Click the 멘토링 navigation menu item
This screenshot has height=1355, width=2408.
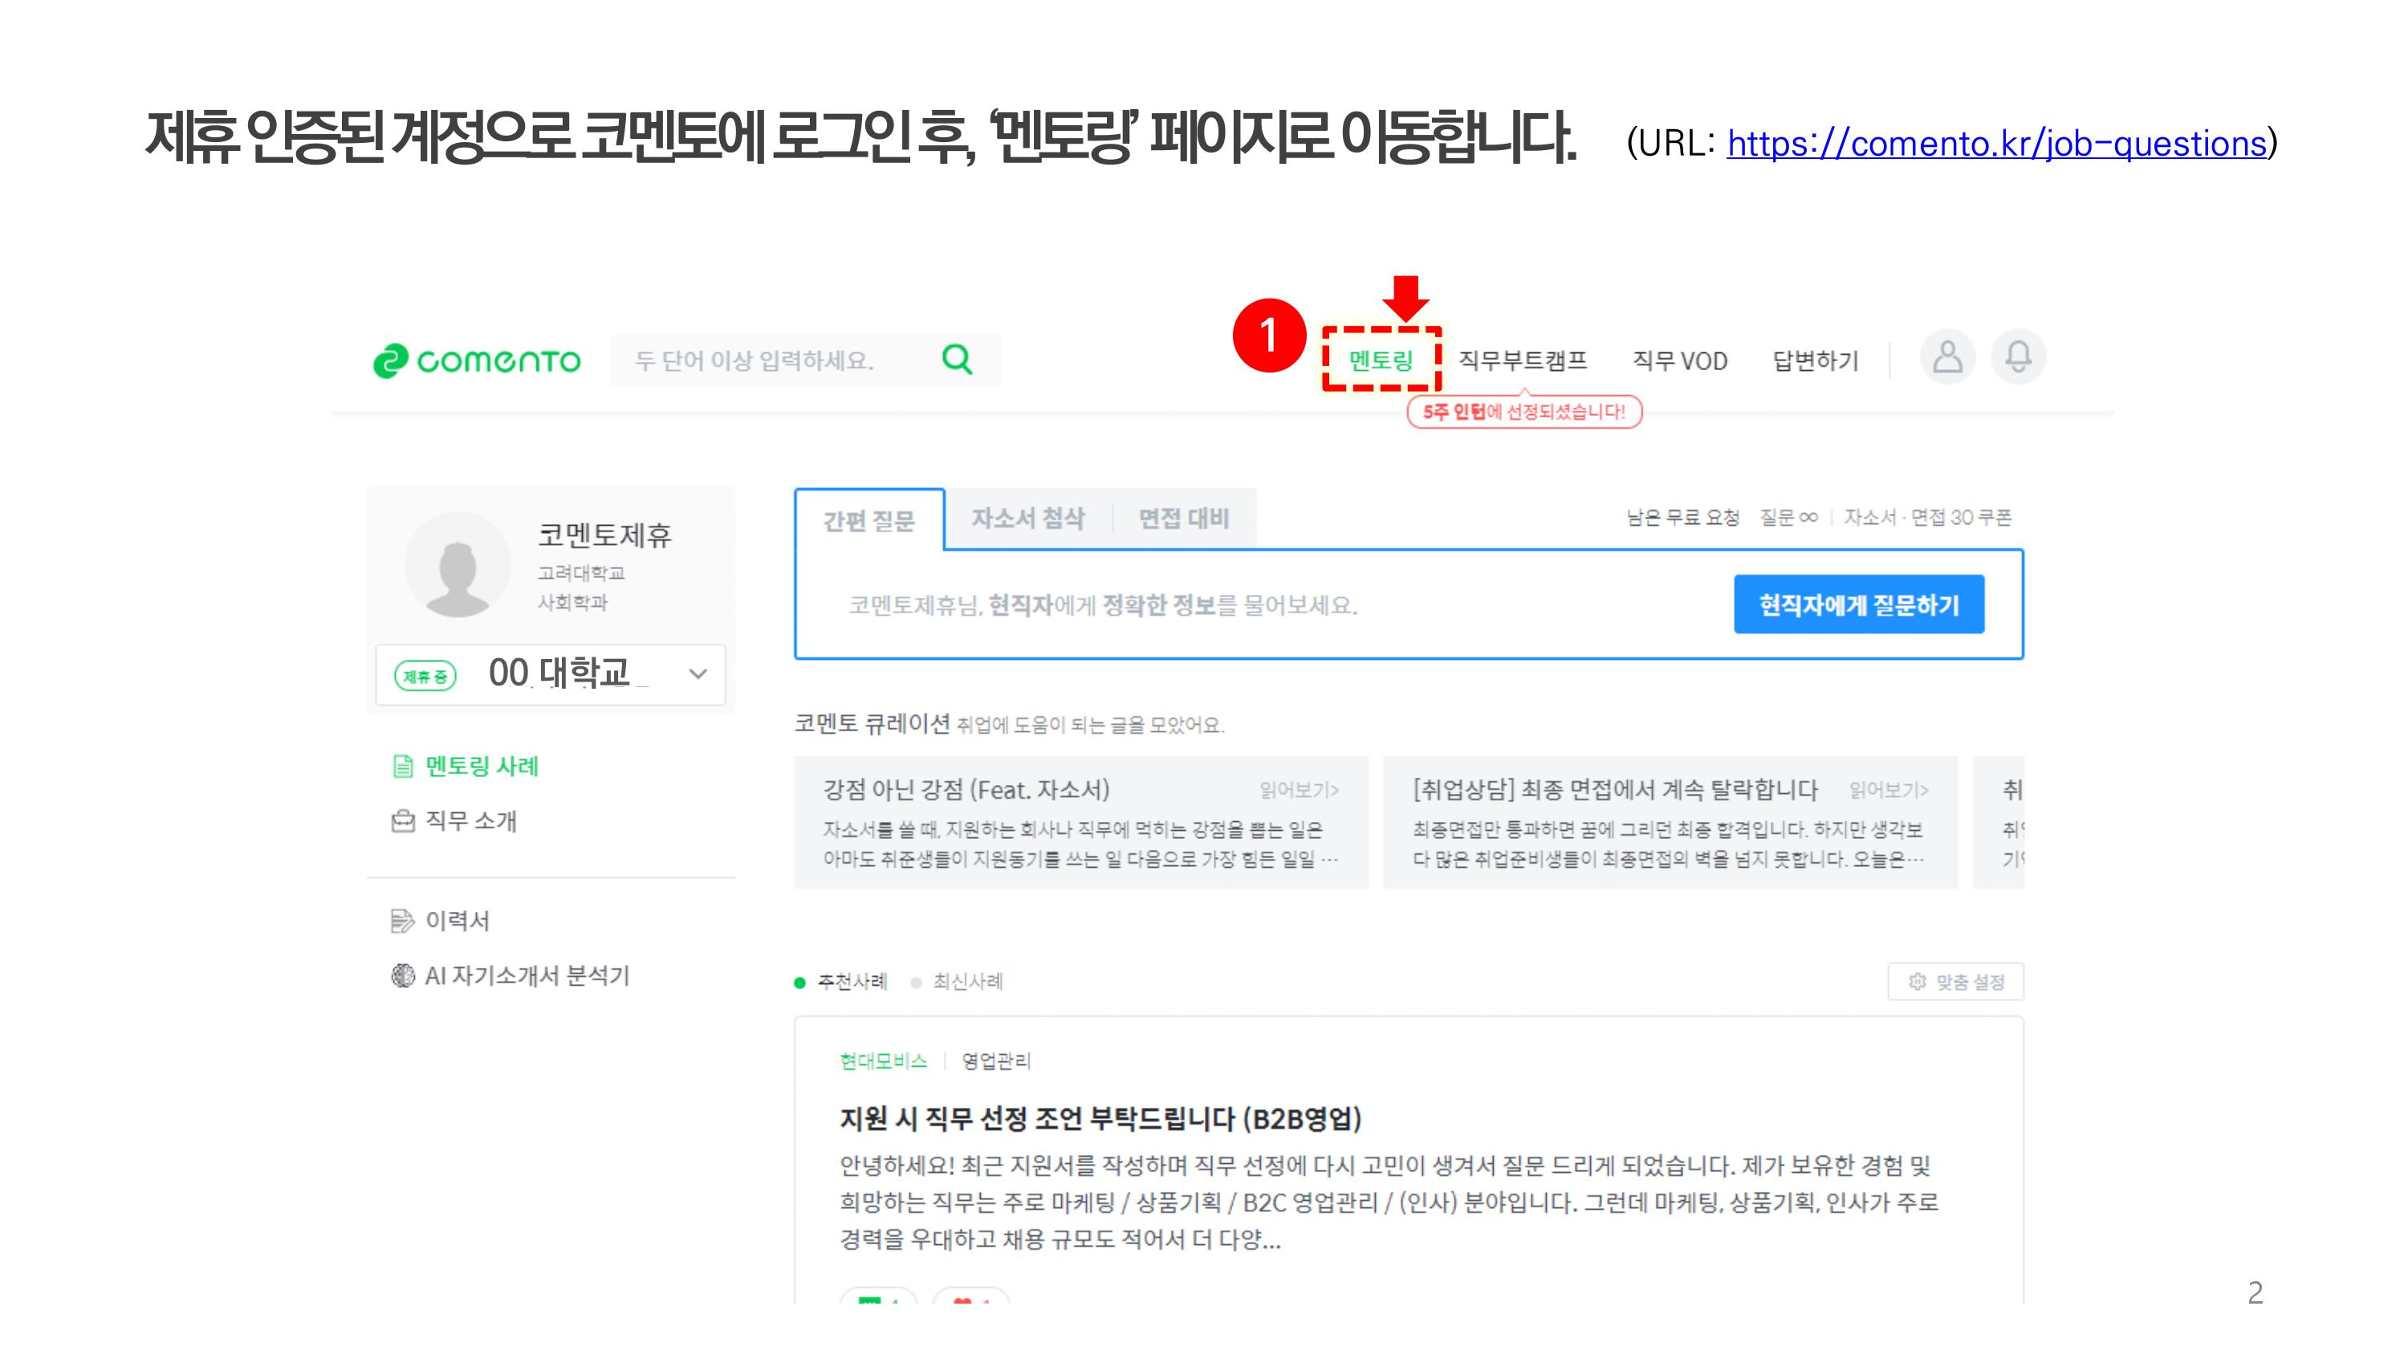tap(1381, 361)
